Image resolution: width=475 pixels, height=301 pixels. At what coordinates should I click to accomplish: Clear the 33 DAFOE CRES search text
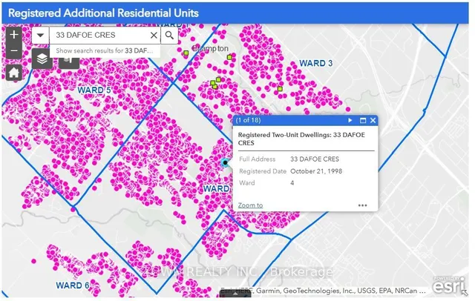[x=154, y=35]
